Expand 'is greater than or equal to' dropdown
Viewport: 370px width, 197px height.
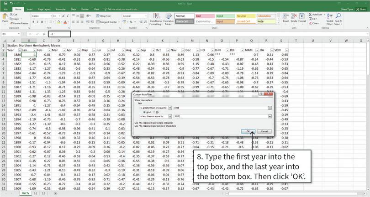tap(170, 108)
